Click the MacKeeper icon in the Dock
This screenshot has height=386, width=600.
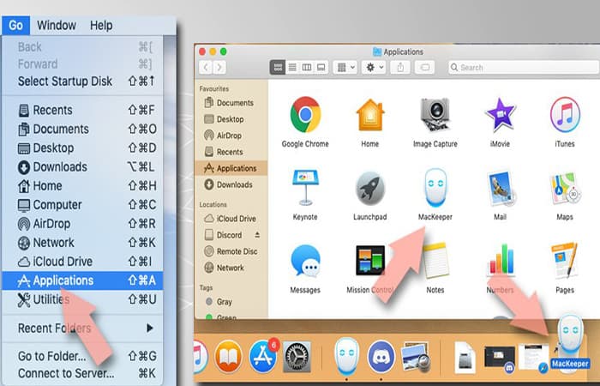pyautogui.click(x=346, y=356)
